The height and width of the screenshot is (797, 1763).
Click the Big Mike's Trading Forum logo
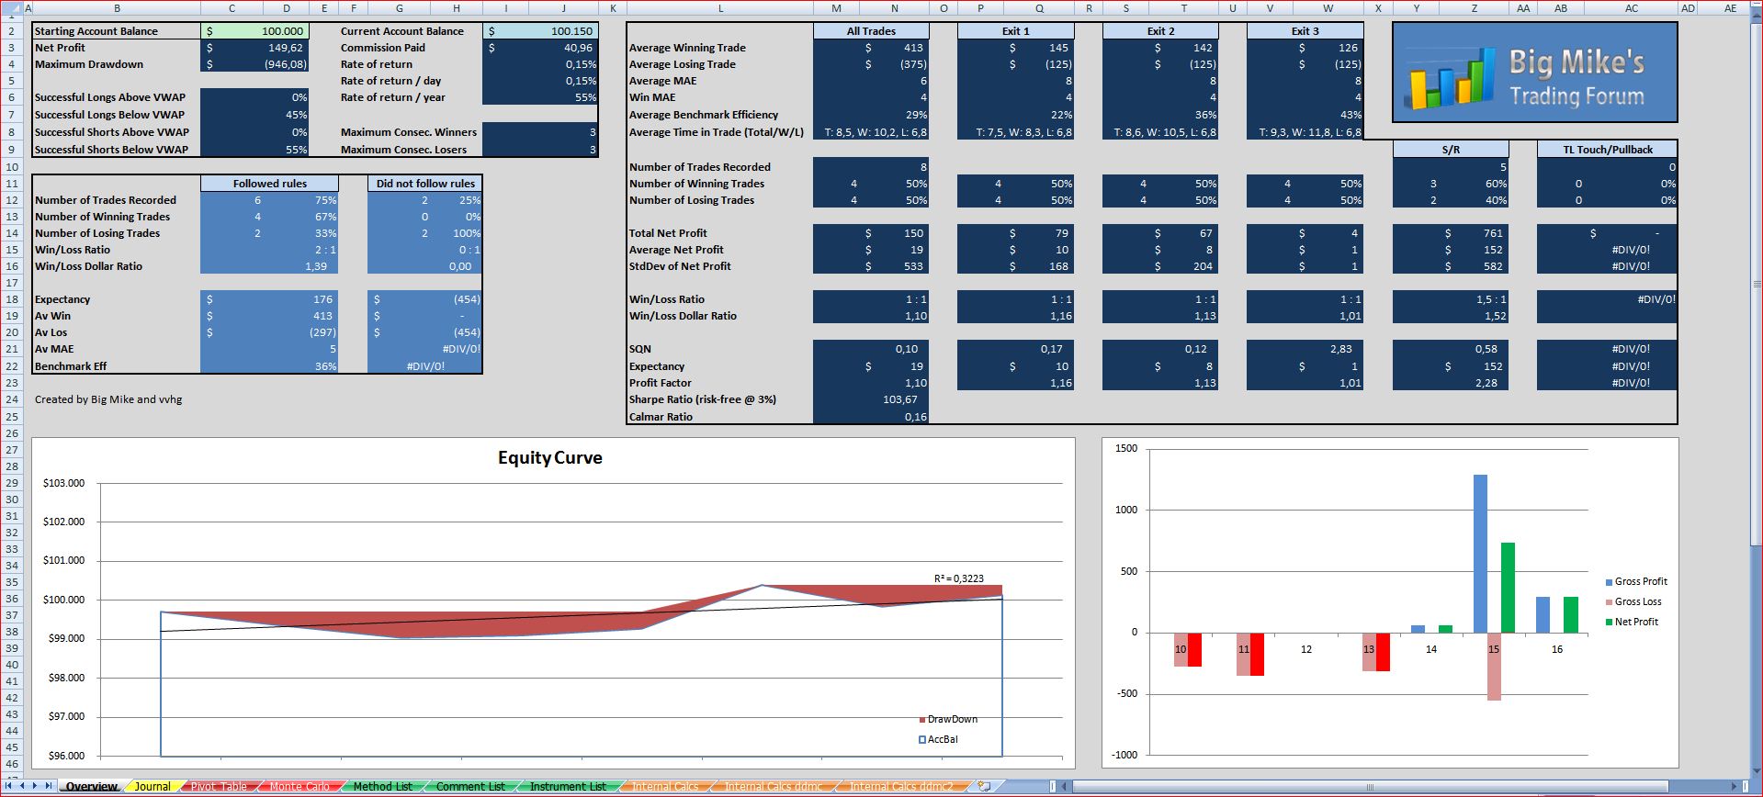coord(1535,73)
